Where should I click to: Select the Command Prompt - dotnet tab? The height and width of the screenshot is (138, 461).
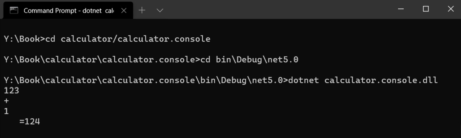(68, 11)
